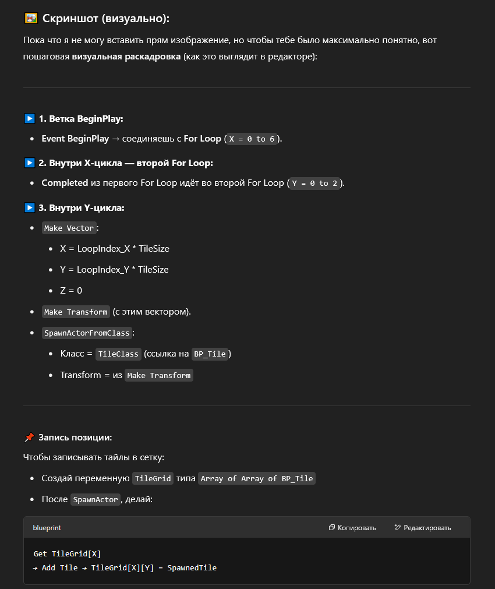Click the Make Transform chip after Transform = из
This screenshot has height=589, width=495.
click(x=159, y=376)
